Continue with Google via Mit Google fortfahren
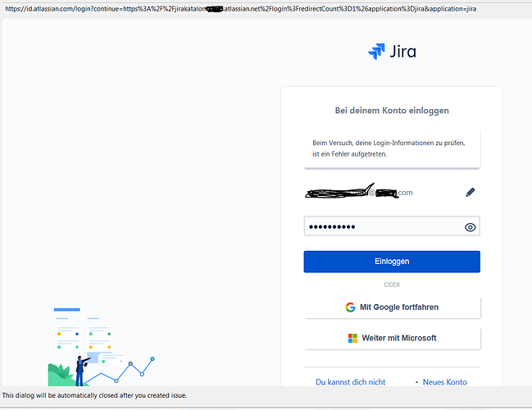 pos(393,307)
